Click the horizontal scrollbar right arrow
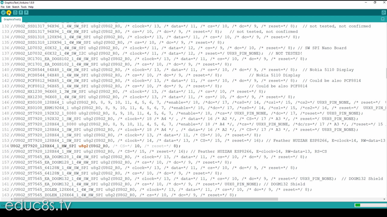This screenshot has width=387, height=217. [x=384, y=199]
